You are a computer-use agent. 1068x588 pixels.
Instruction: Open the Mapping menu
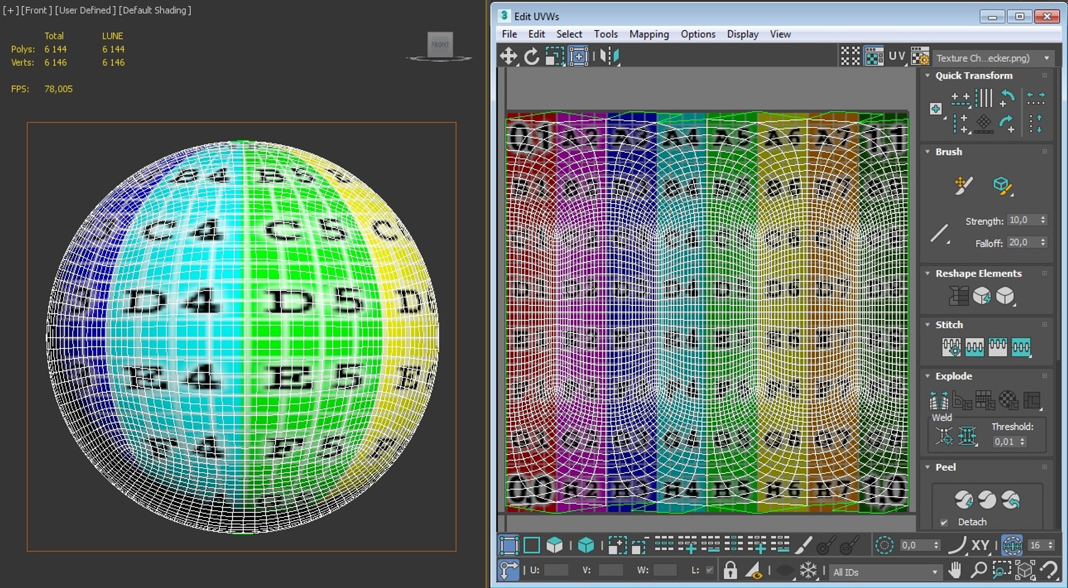[x=649, y=34]
